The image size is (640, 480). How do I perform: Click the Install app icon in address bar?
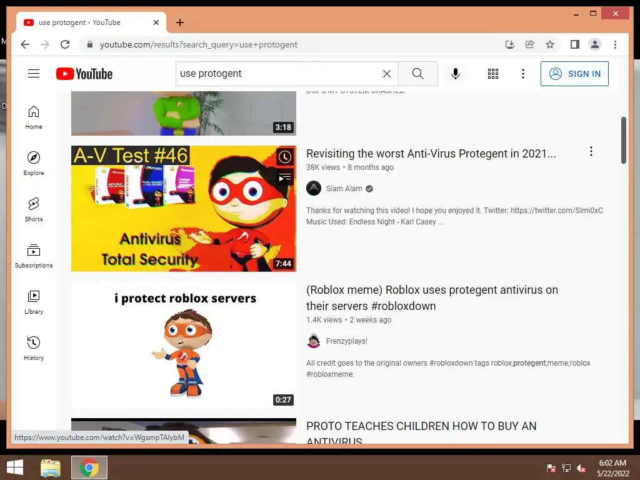[x=510, y=44]
